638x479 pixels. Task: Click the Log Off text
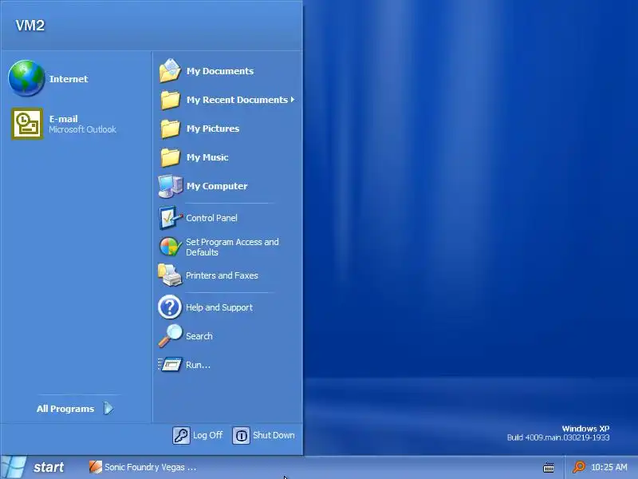pos(207,435)
